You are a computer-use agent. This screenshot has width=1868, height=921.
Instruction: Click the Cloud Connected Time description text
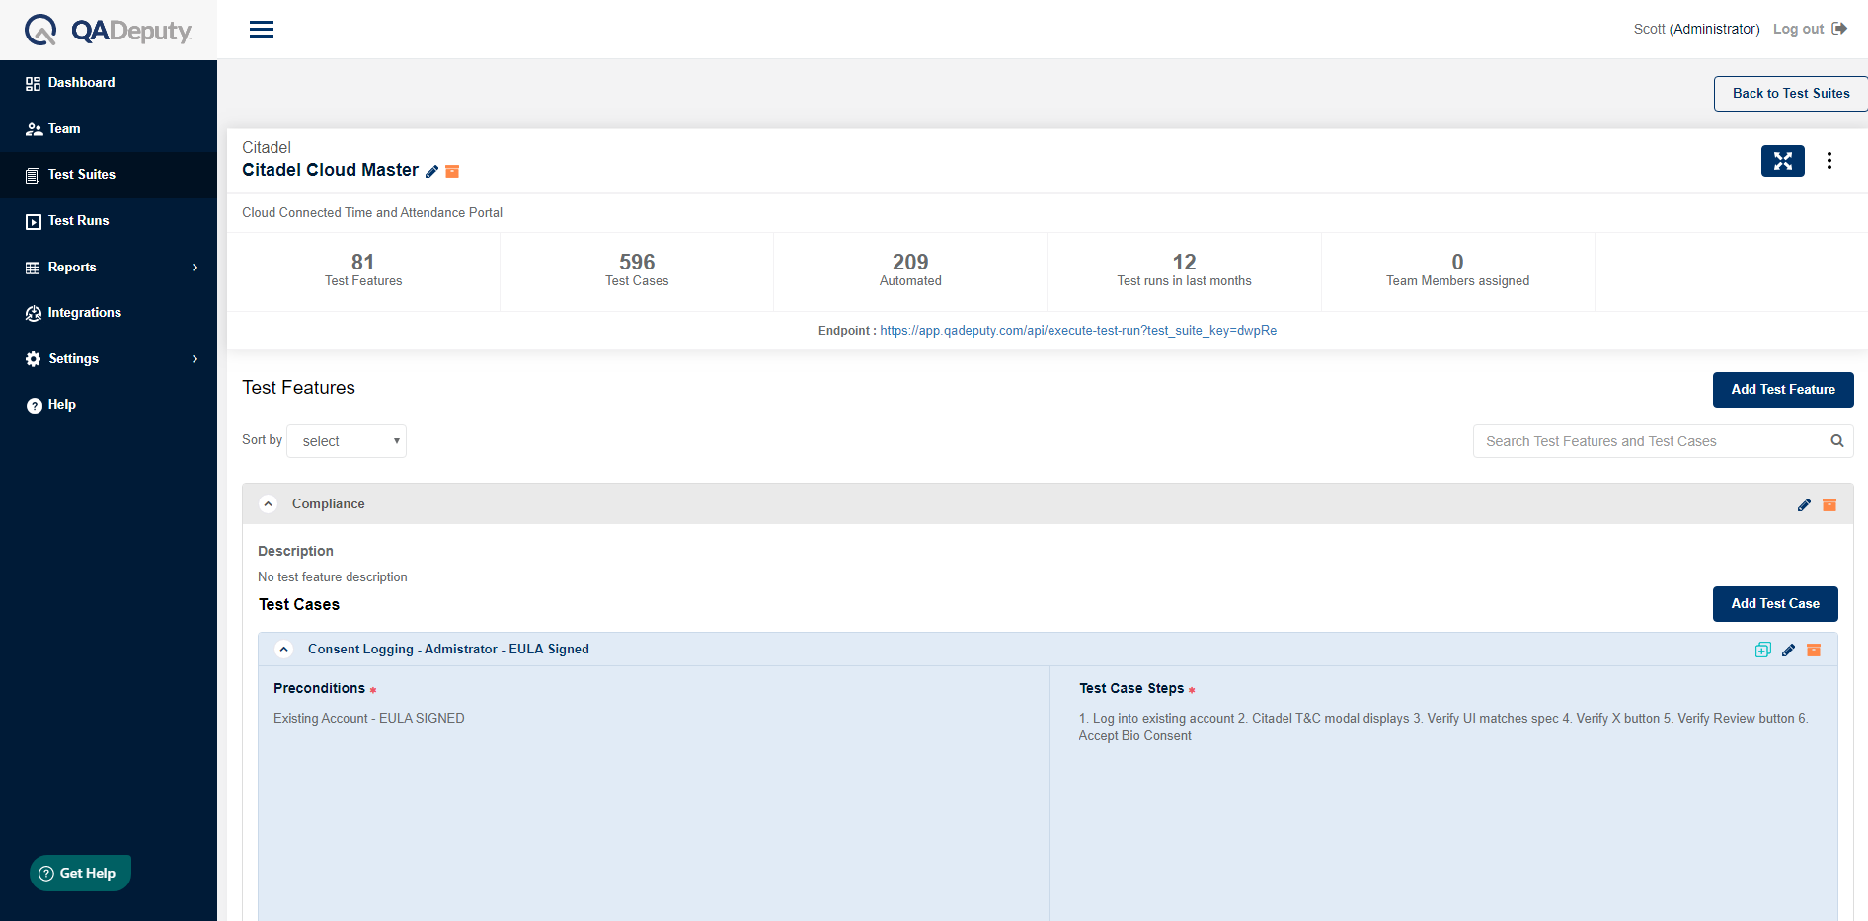point(372,213)
